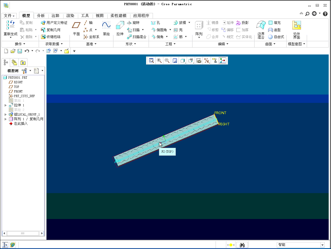331x249 pixels.
Task: Toggle the browser display in status bar
Action: (x=13, y=245)
